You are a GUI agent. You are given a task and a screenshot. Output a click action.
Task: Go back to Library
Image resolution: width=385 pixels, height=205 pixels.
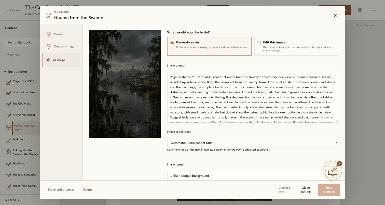click(13, 10)
